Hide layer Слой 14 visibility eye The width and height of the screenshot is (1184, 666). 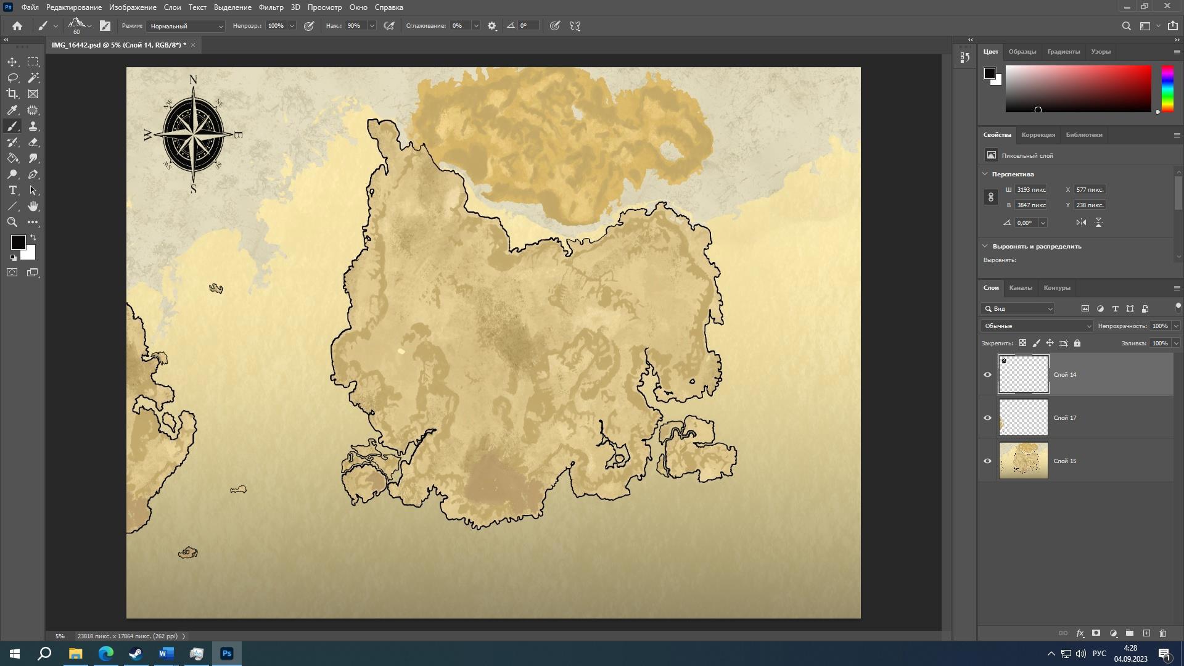pyautogui.click(x=987, y=374)
